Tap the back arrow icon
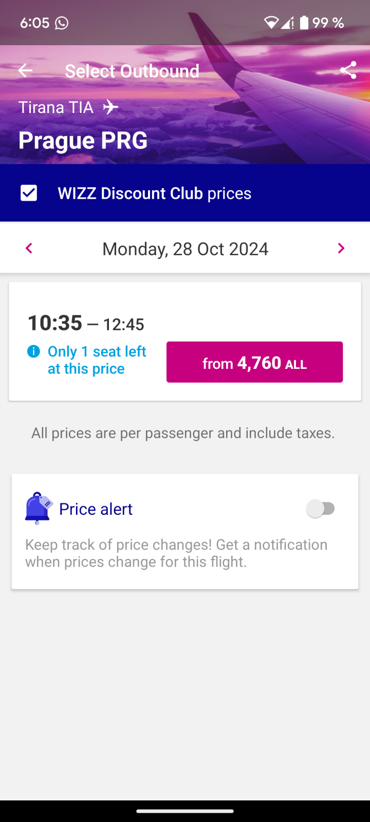This screenshot has width=370, height=822. (25, 71)
